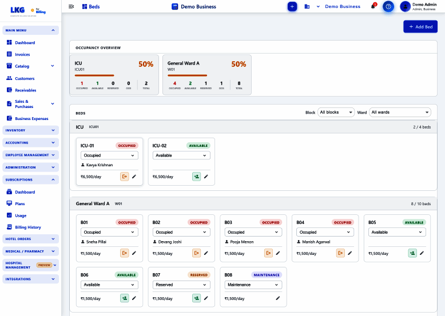Discharge patient from bed B03
Screen dimensions: 445x316
[x=268, y=253]
